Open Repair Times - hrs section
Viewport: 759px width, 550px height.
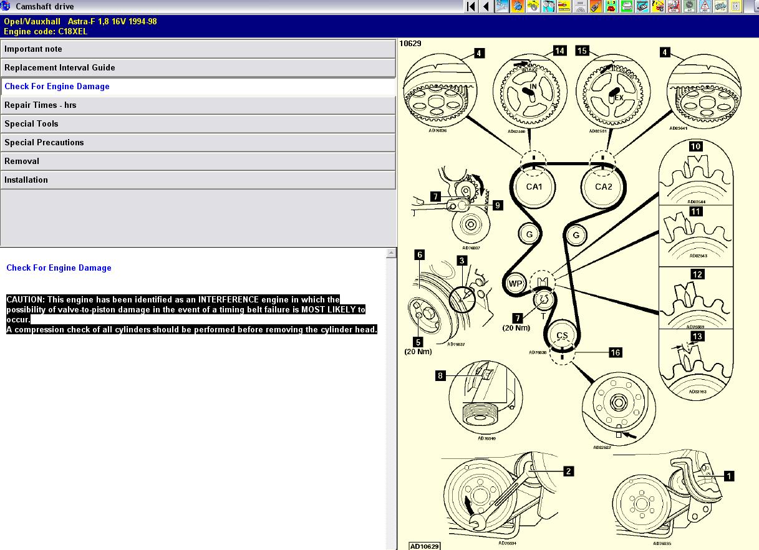click(x=198, y=105)
